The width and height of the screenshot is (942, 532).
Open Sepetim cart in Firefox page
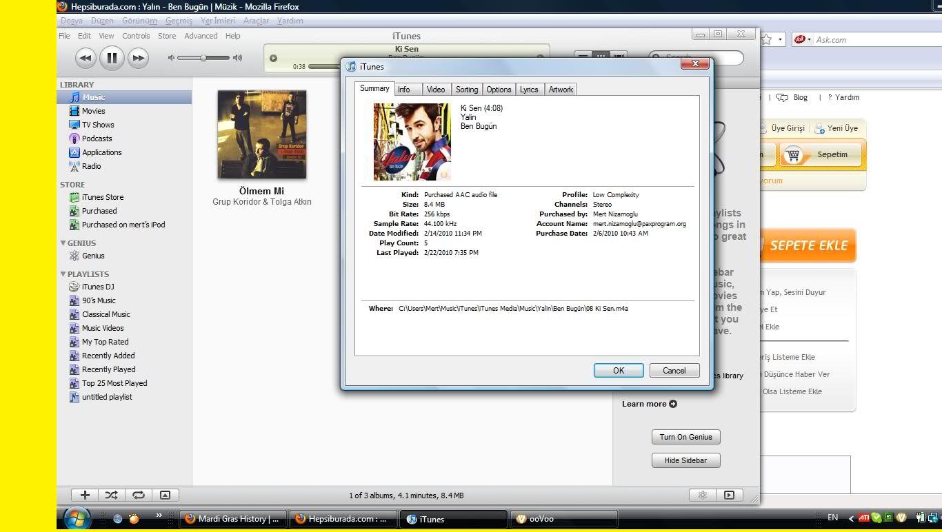(822, 154)
